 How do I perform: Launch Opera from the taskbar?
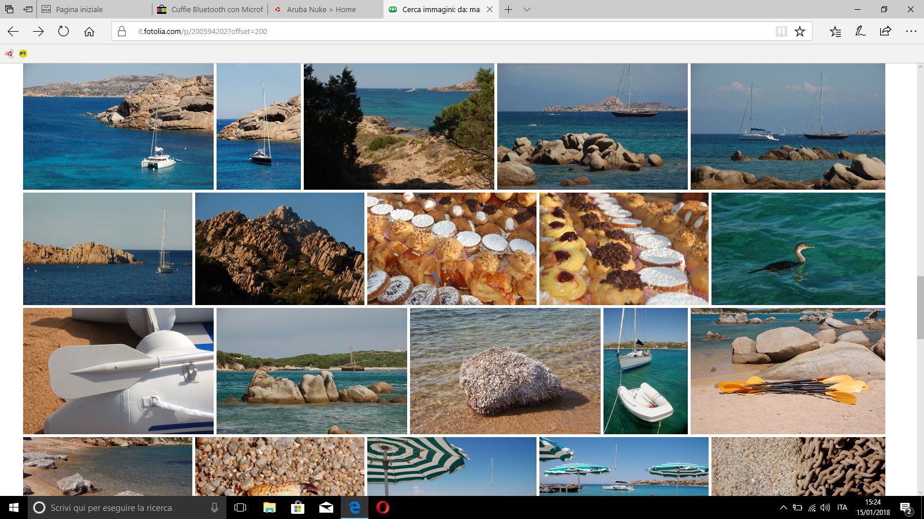[x=382, y=508]
